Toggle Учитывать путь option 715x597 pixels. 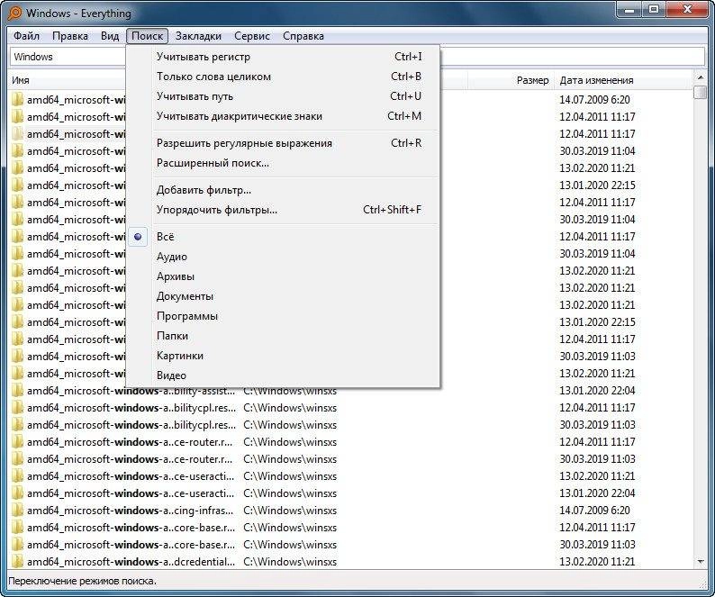(283, 96)
